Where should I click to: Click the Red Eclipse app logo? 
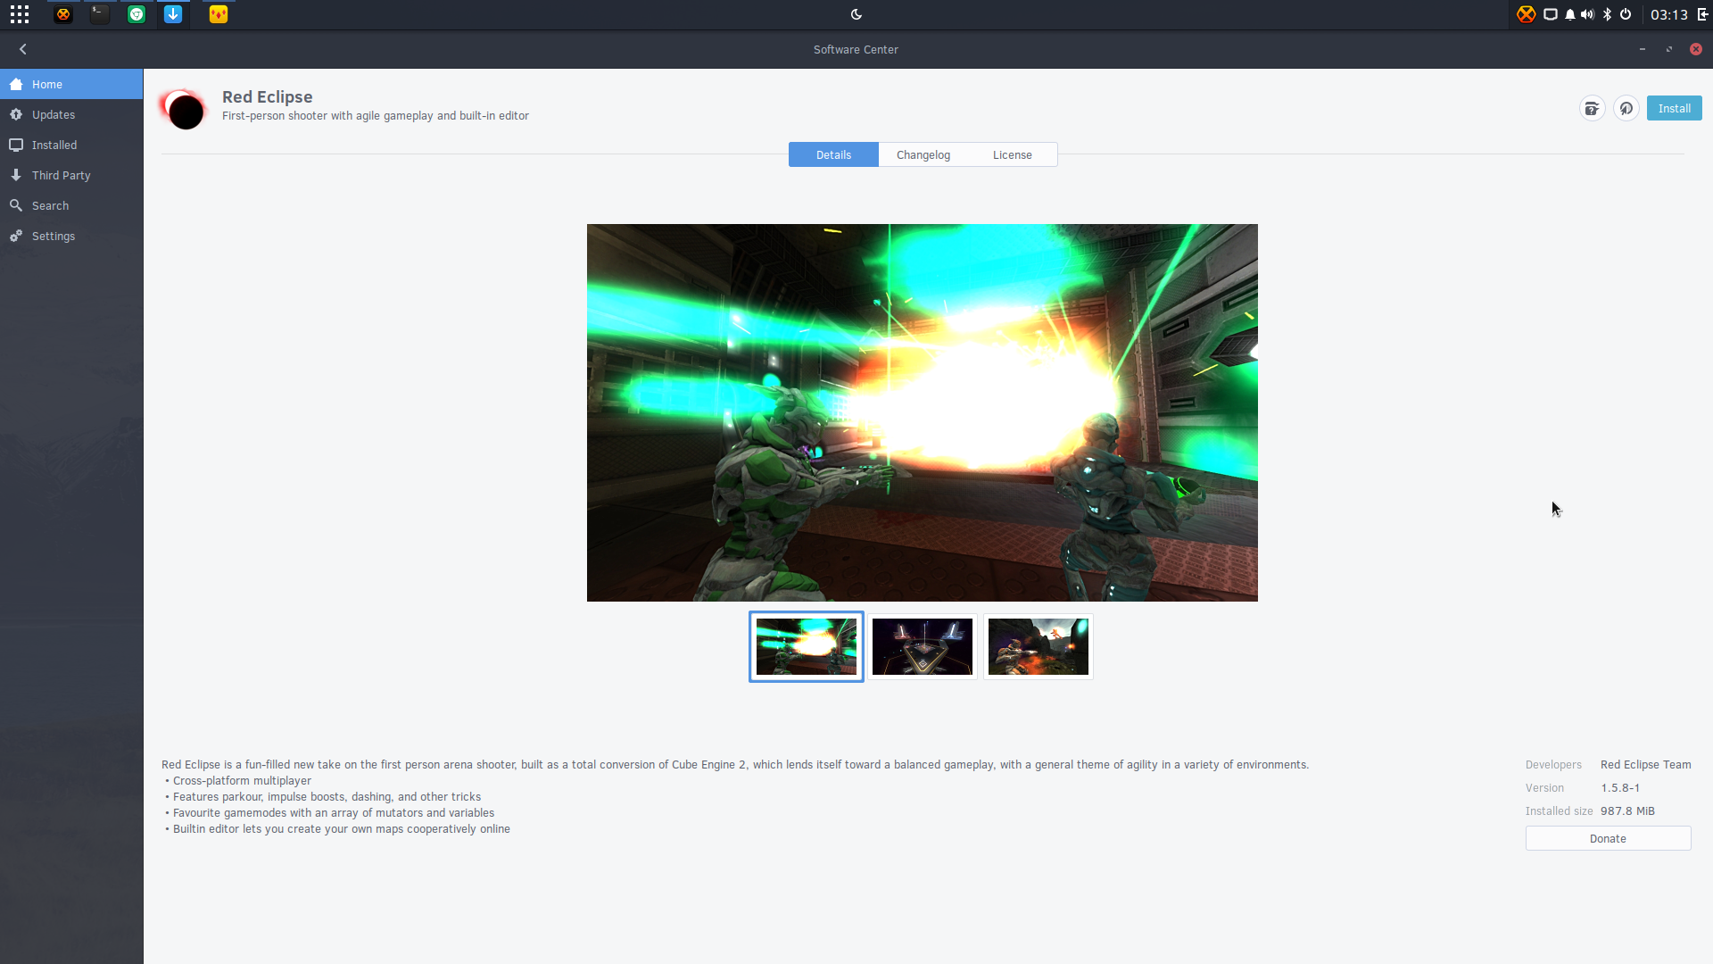tap(185, 109)
